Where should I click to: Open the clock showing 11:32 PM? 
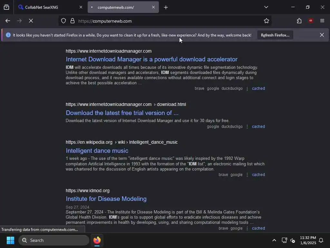[x=308, y=240]
